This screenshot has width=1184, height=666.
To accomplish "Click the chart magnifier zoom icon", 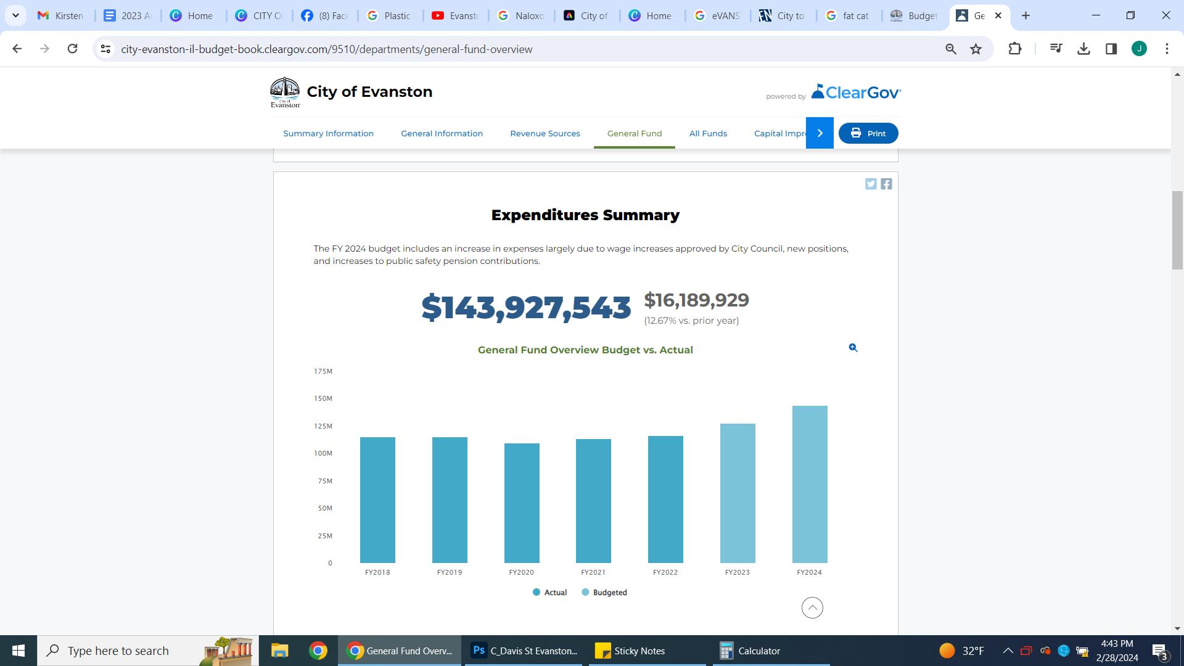I will click(853, 348).
